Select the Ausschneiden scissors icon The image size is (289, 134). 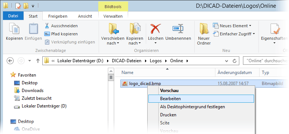point(47,26)
